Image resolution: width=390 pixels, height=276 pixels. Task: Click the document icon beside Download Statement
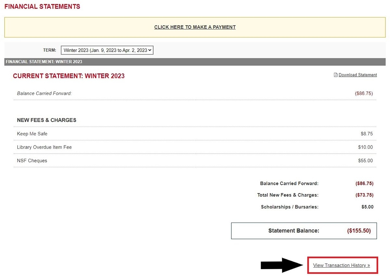click(335, 75)
